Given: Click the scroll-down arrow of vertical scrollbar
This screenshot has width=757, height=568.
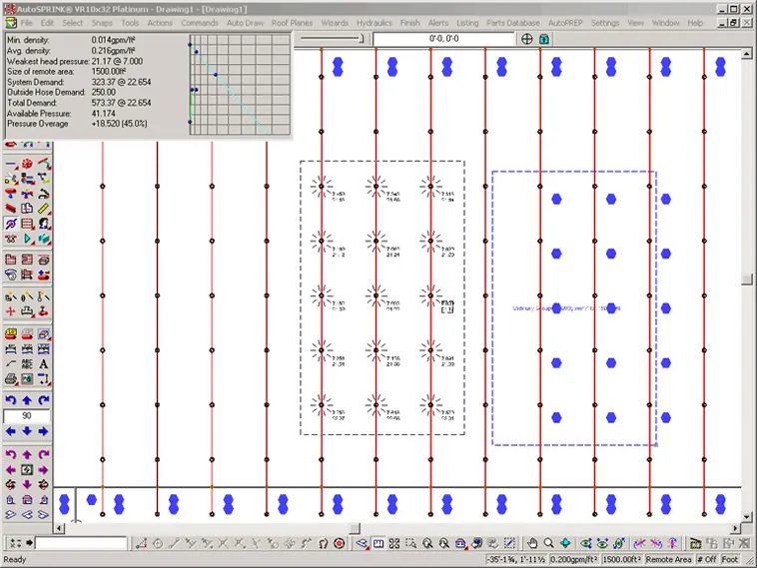Looking at the screenshot, I should pos(747,517).
